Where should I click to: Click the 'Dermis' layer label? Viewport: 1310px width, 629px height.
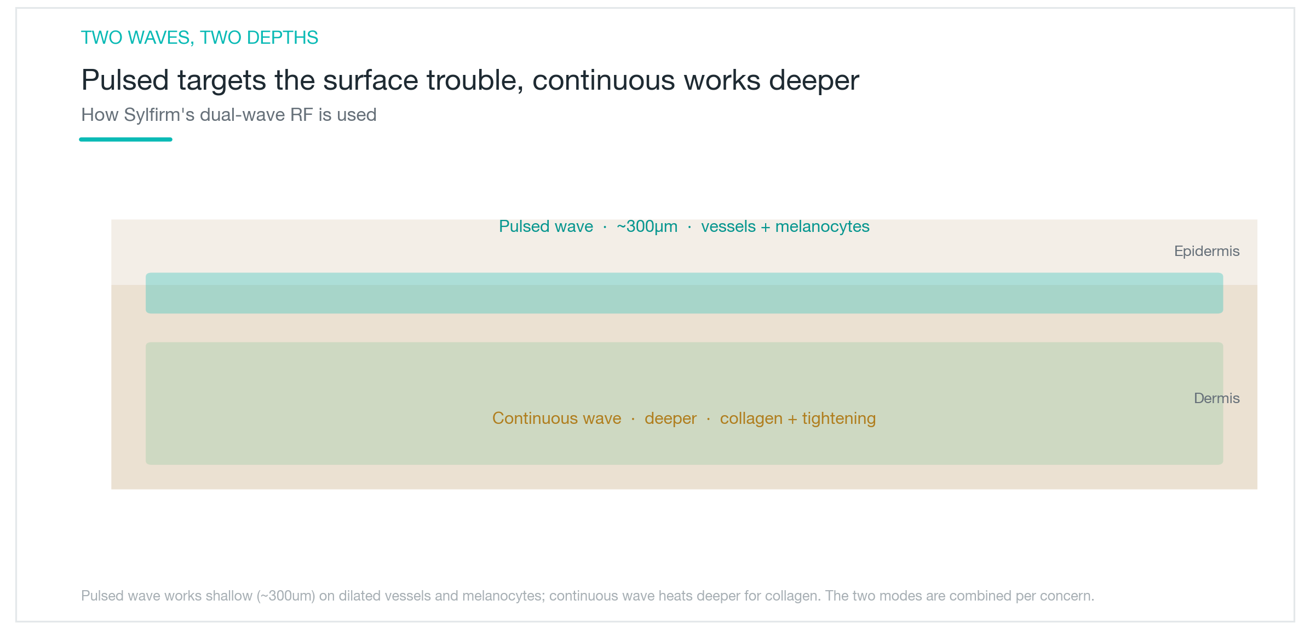[1216, 398]
